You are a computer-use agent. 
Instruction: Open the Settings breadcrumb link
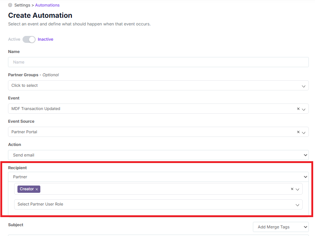(22, 5)
